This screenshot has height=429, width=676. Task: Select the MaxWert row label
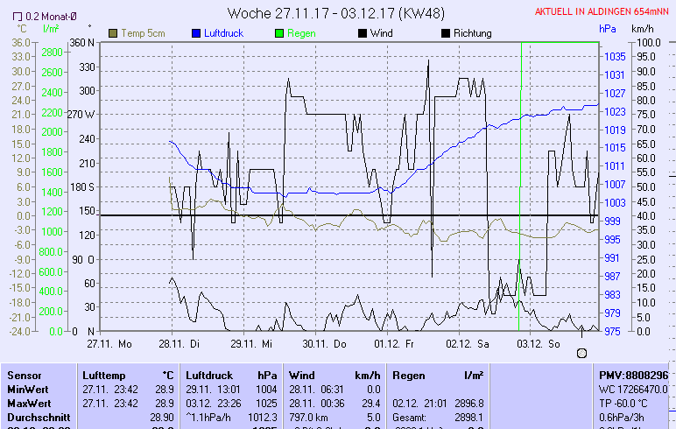29,403
